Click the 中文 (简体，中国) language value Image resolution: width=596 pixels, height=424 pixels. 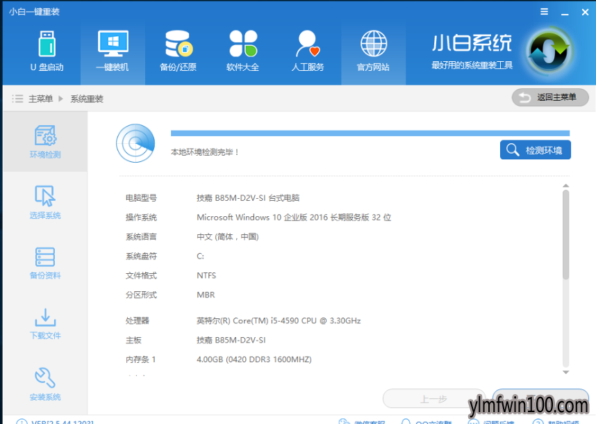[227, 237]
